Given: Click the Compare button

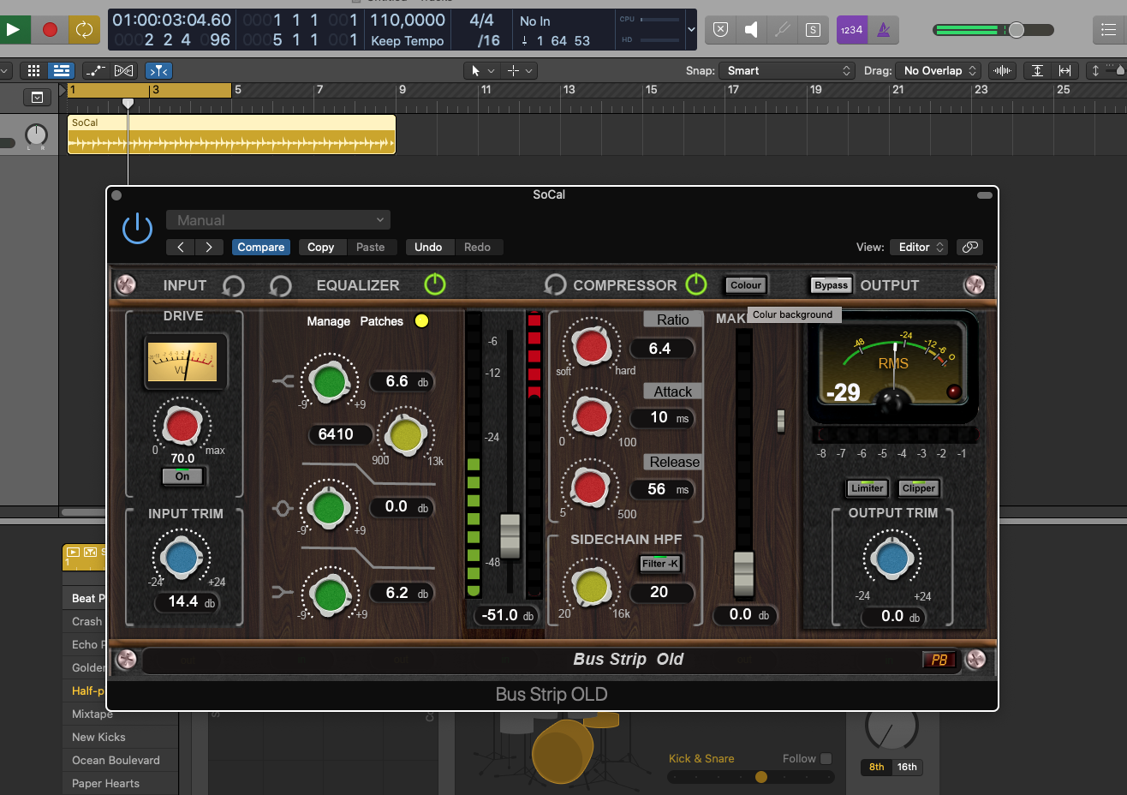Looking at the screenshot, I should [x=261, y=247].
